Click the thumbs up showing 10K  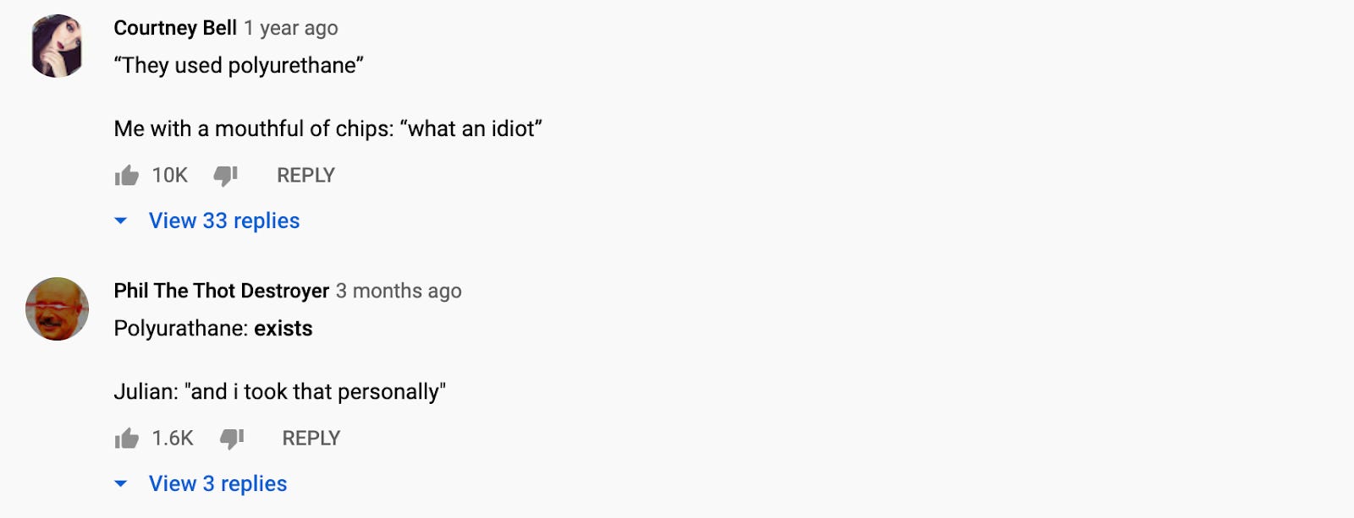coord(126,175)
